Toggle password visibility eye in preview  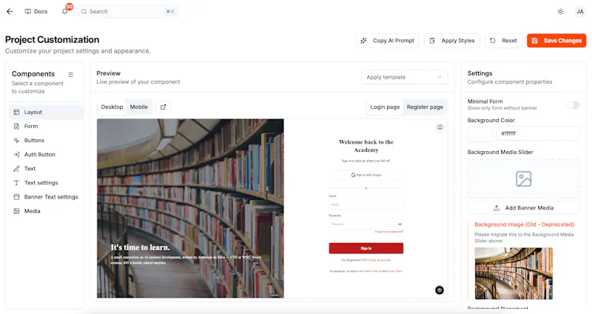pos(400,224)
